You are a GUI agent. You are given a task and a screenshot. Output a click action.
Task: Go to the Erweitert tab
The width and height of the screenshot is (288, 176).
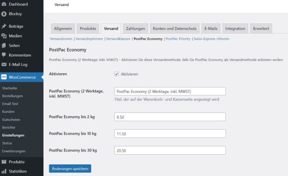click(261, 29)
